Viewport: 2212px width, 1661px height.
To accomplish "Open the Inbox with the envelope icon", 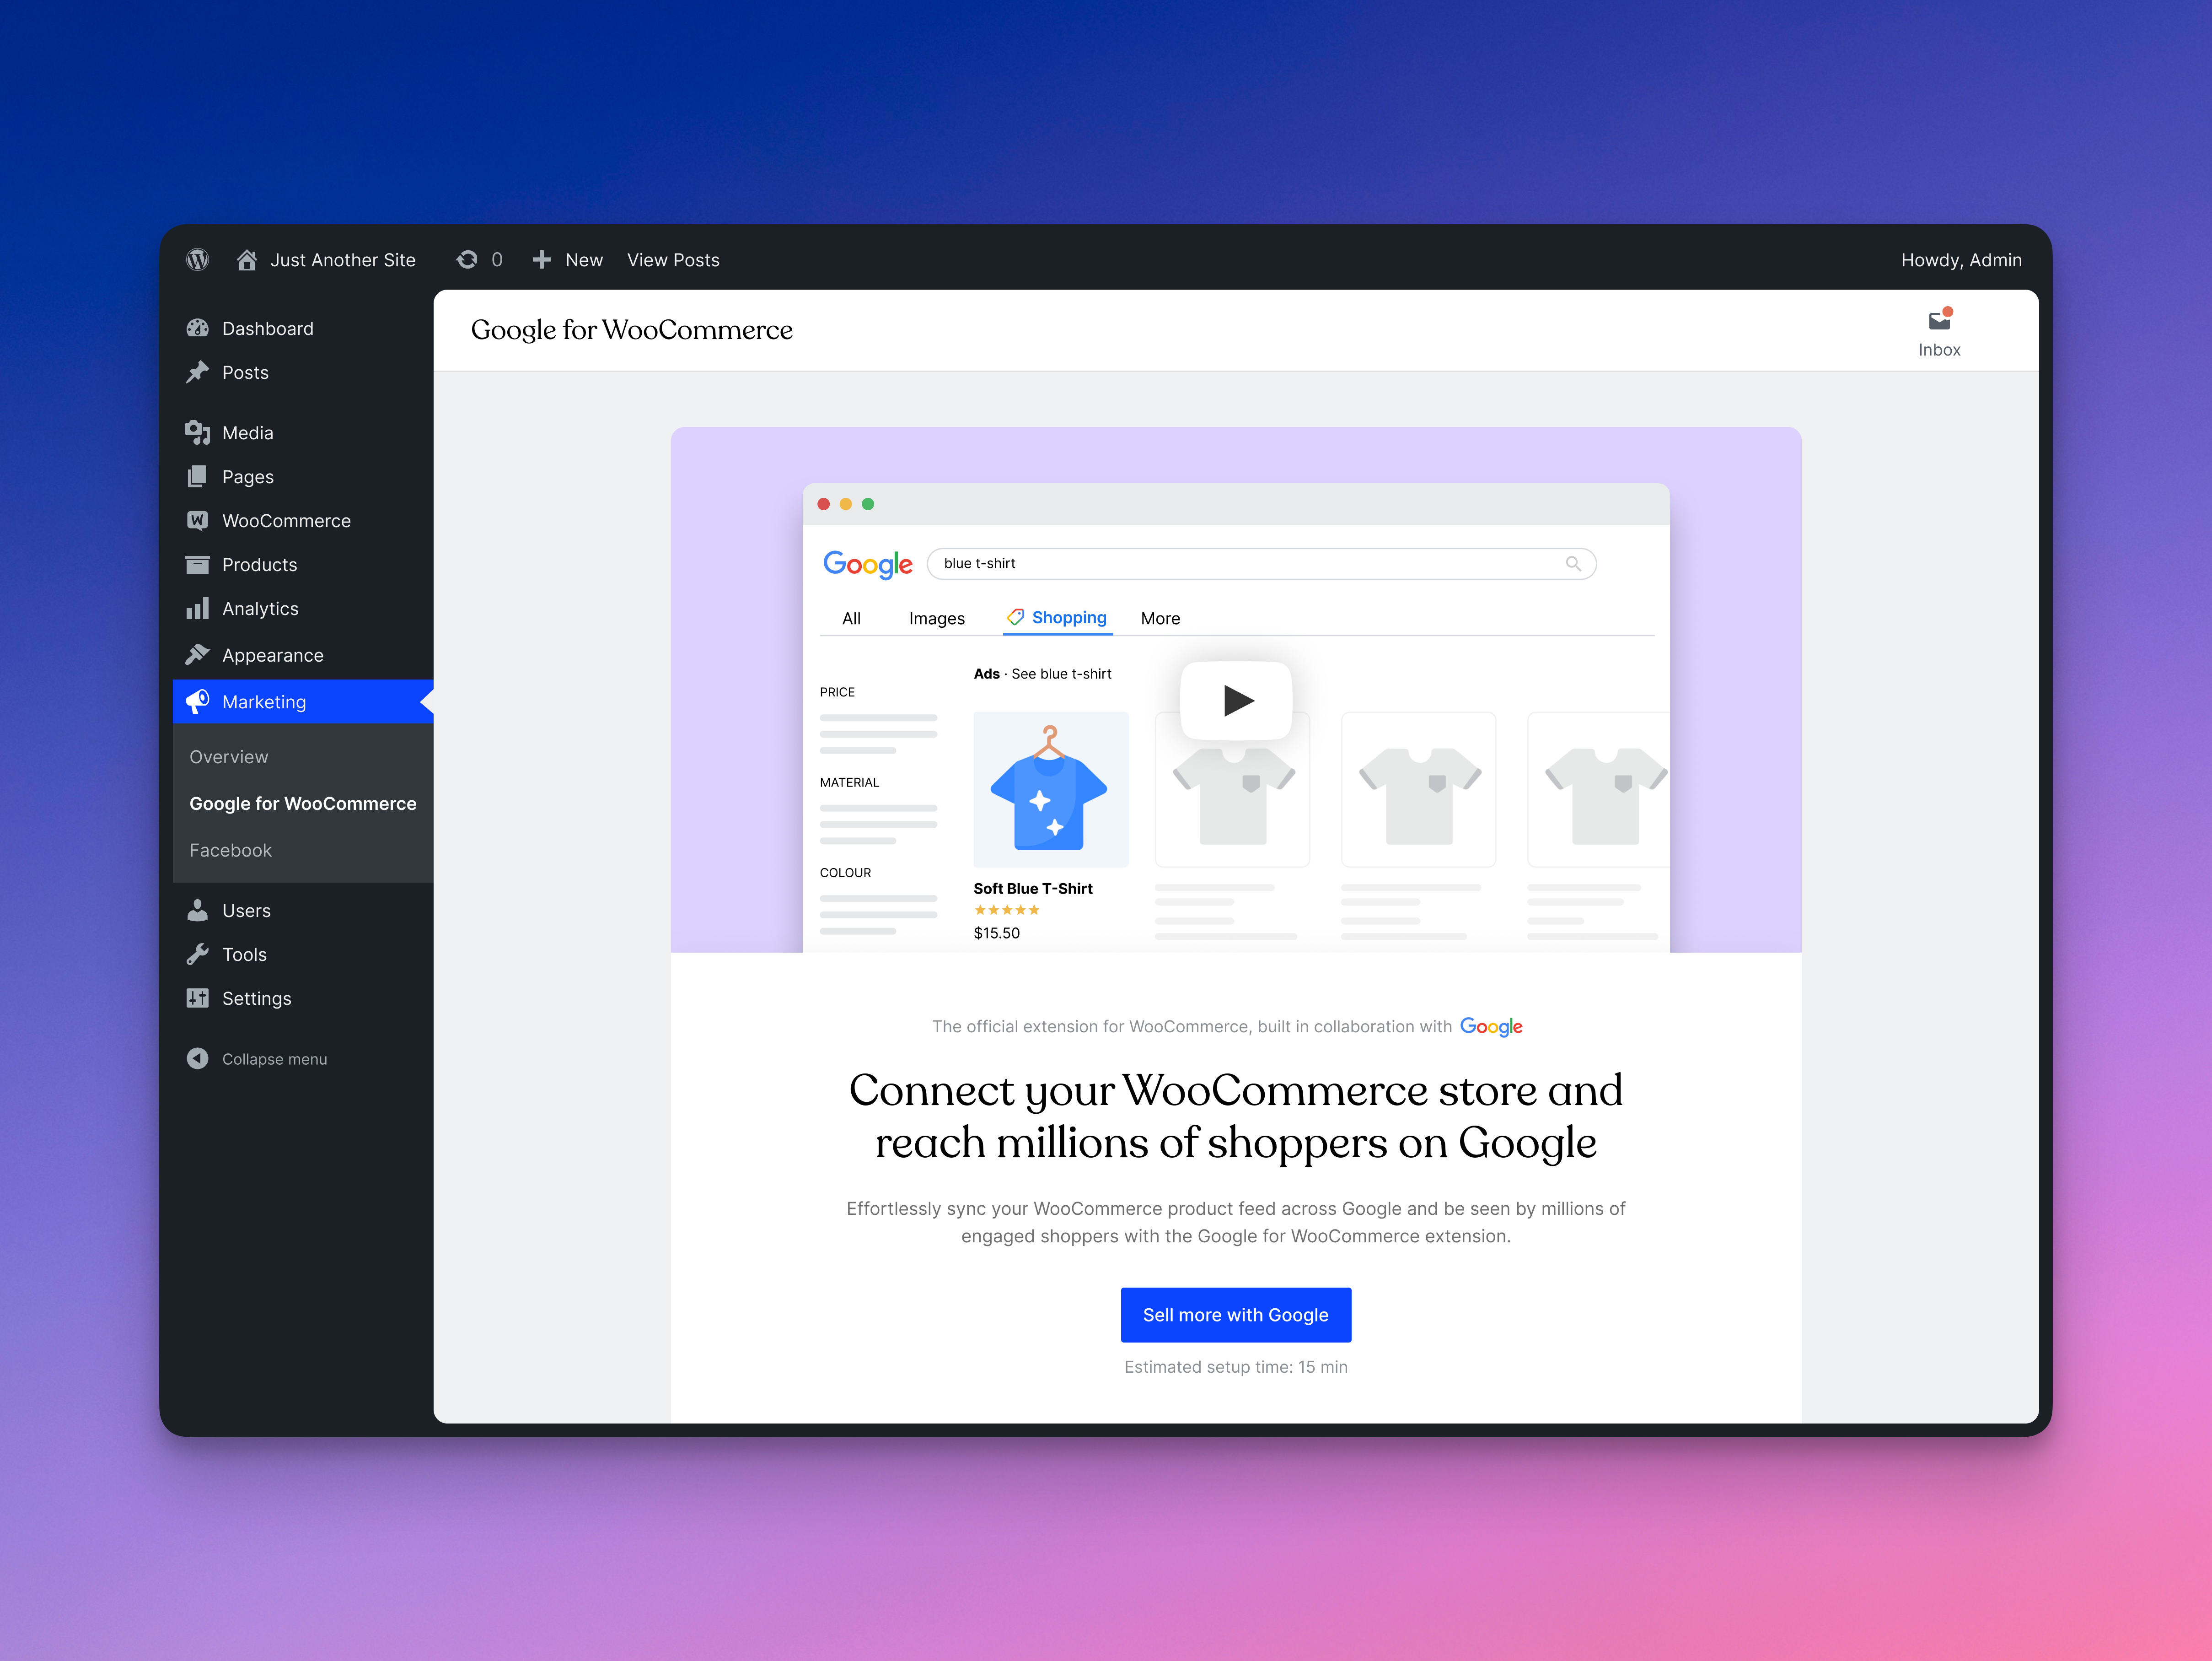I will (1939, 321).
